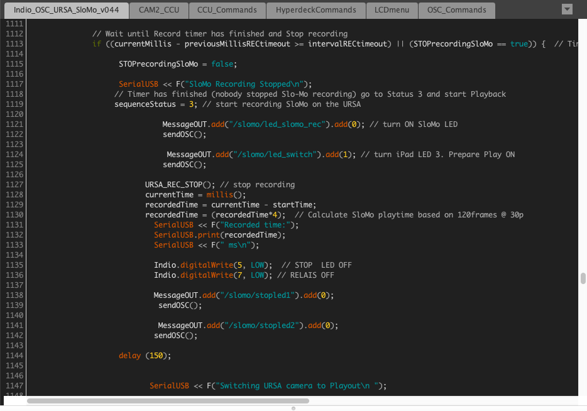Click line number 1113 in the gutter
The width and height of the screenshot is (587, 411).
[x=14, y=44]
